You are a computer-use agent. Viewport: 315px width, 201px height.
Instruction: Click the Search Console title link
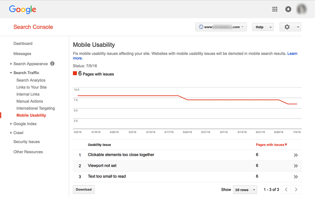pyautogui.click(x=33, y=27)
